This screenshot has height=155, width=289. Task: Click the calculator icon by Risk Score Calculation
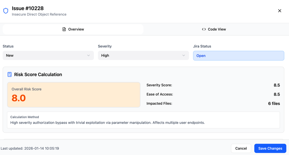pos(10,75)
